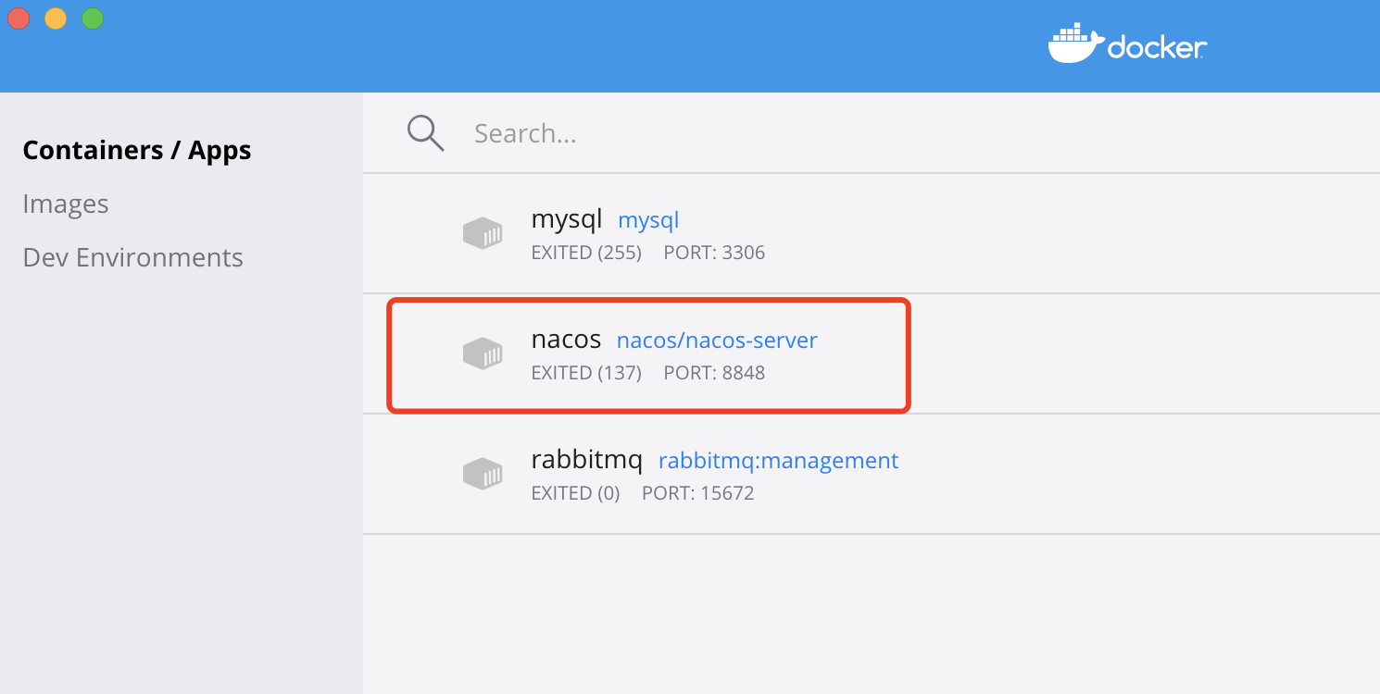Open the Dev Environments section
Screen dimensions: 1380x694
[x=133, y=257]
